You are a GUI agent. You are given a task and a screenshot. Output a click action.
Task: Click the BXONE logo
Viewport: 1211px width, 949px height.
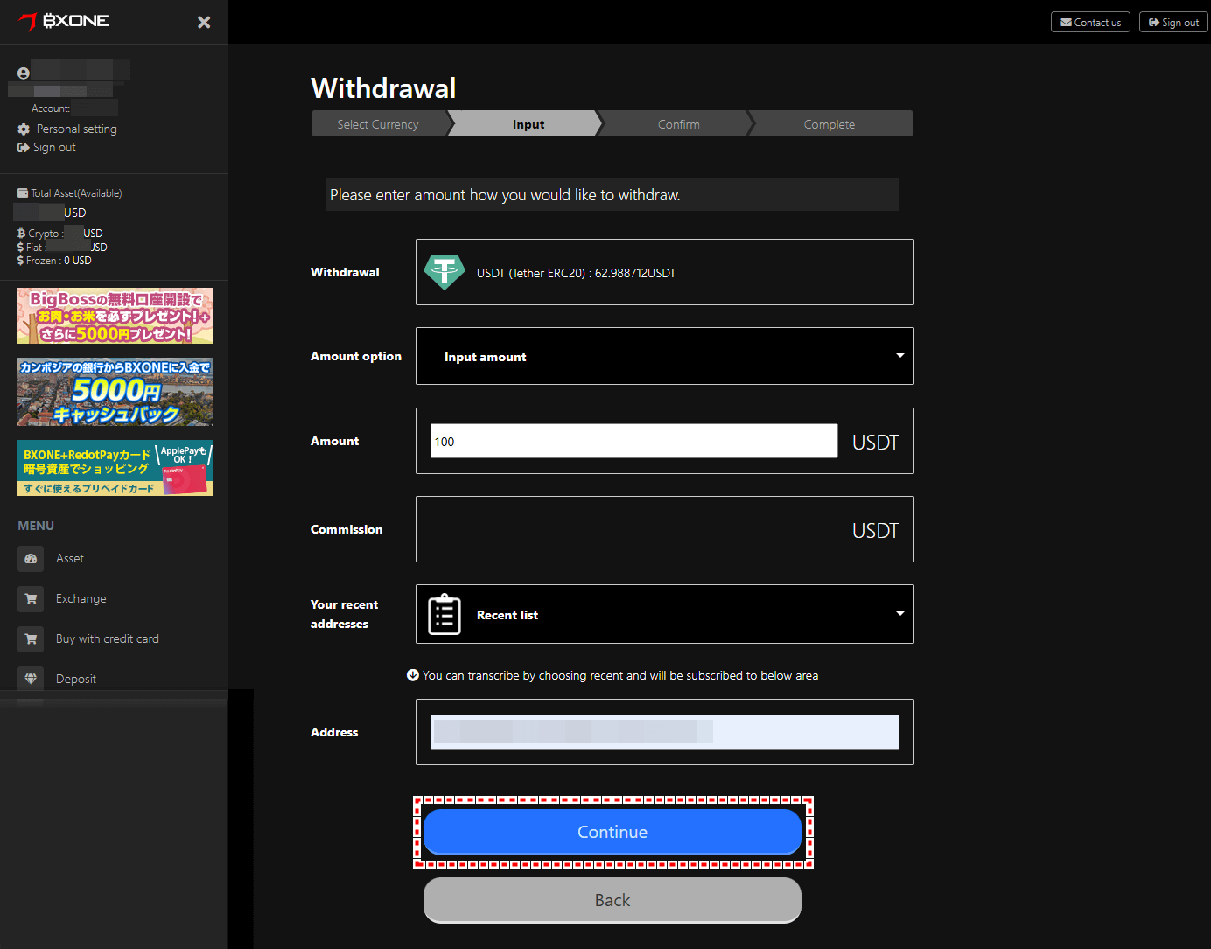[x=64, y=21]
